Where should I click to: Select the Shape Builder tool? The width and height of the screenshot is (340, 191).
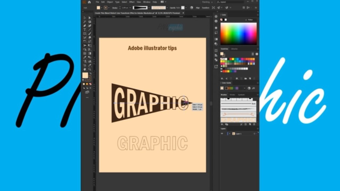[85, 49]
